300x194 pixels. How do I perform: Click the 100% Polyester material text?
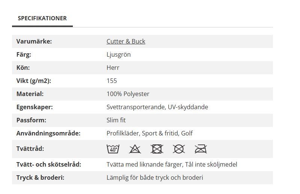[x=128, y=94]
